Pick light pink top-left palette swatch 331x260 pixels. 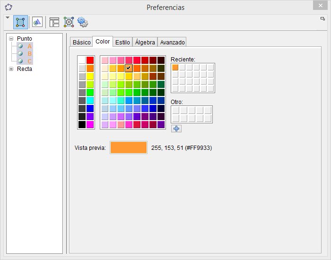coord(105,60)
